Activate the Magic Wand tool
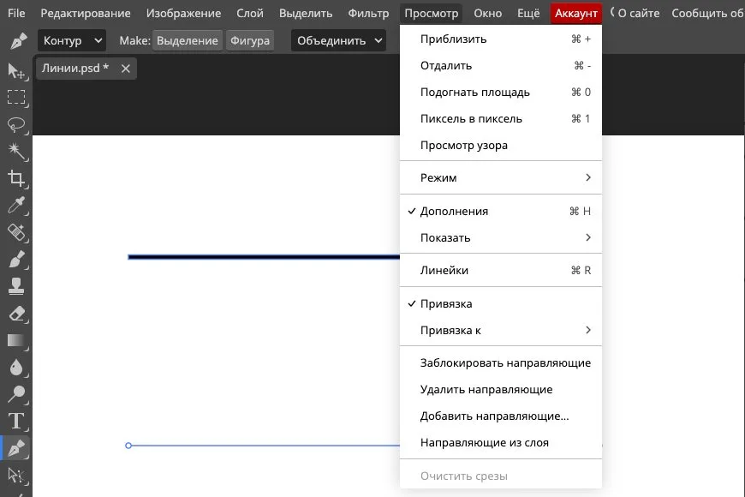745x497 pixels. [16, 151]
